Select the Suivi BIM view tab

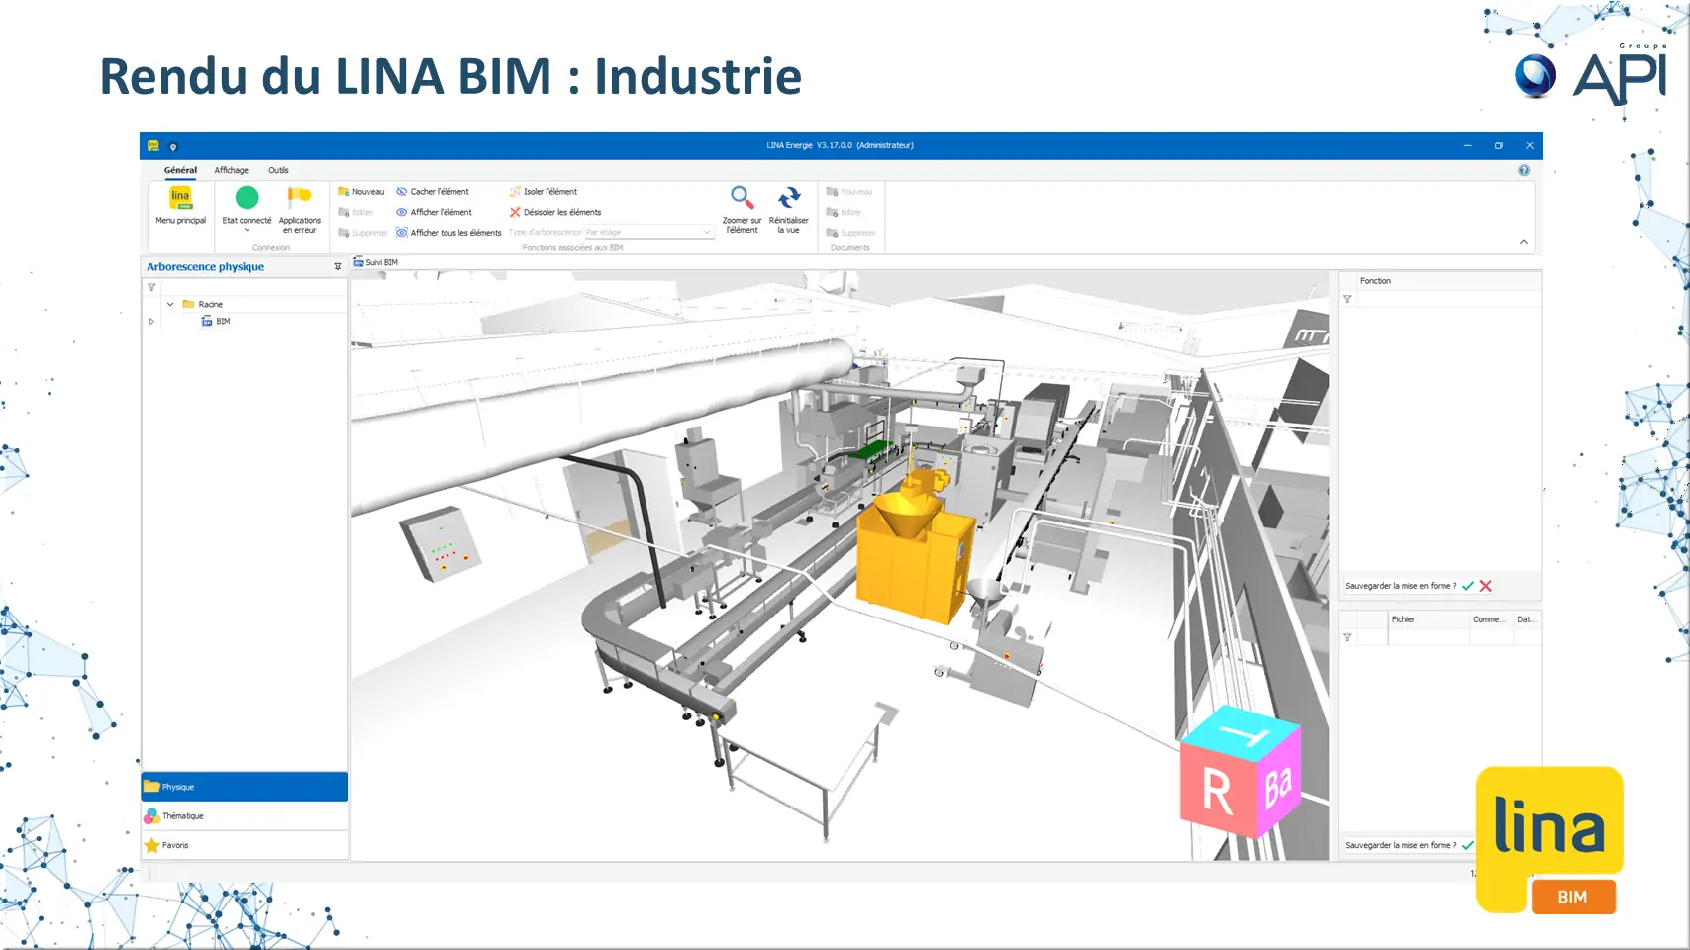pyautogui.click(x=376, y=262)
